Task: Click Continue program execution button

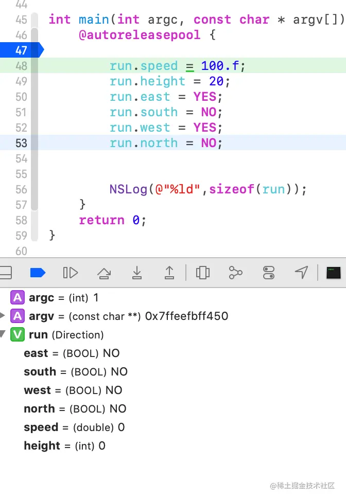Action: (x=71, y=273)
